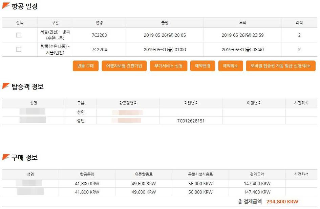Image resolution: width=320 pixels, height=209 pixels.
Task: Click route 방콕(수완나품) - 서울(인천)
Action: pos(55,49)
